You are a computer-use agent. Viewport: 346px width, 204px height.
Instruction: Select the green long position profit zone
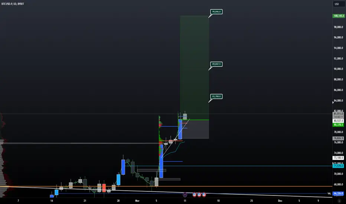tap(195, 68)
